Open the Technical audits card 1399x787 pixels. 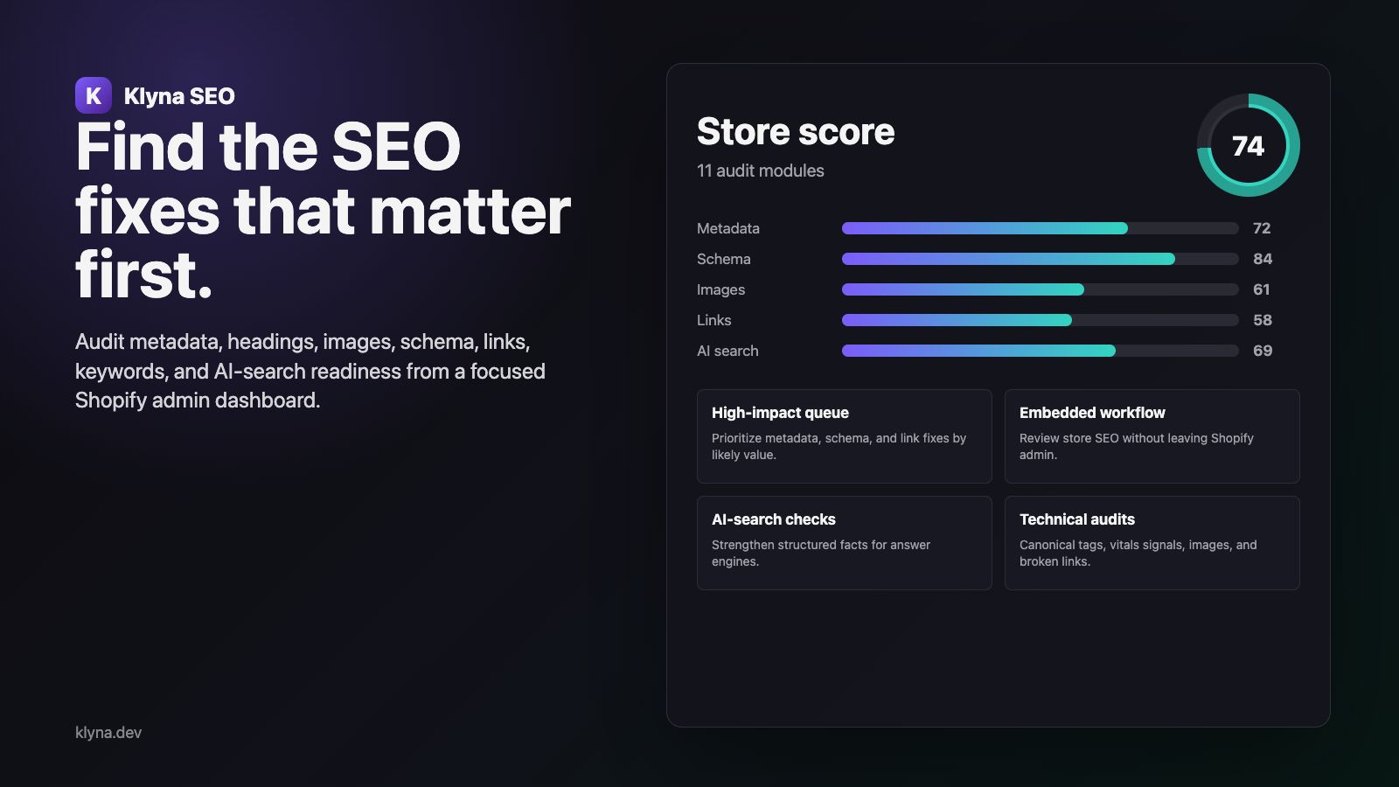tap(1152, 543)
